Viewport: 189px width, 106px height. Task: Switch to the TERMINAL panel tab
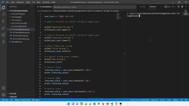pyautogui.click(x=152, y=7)
